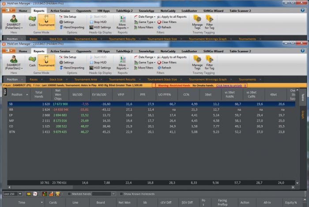The height and width of the screenshot is (207, 309).
Task: Click Start HUD in front window
Action: pos(98,57)
